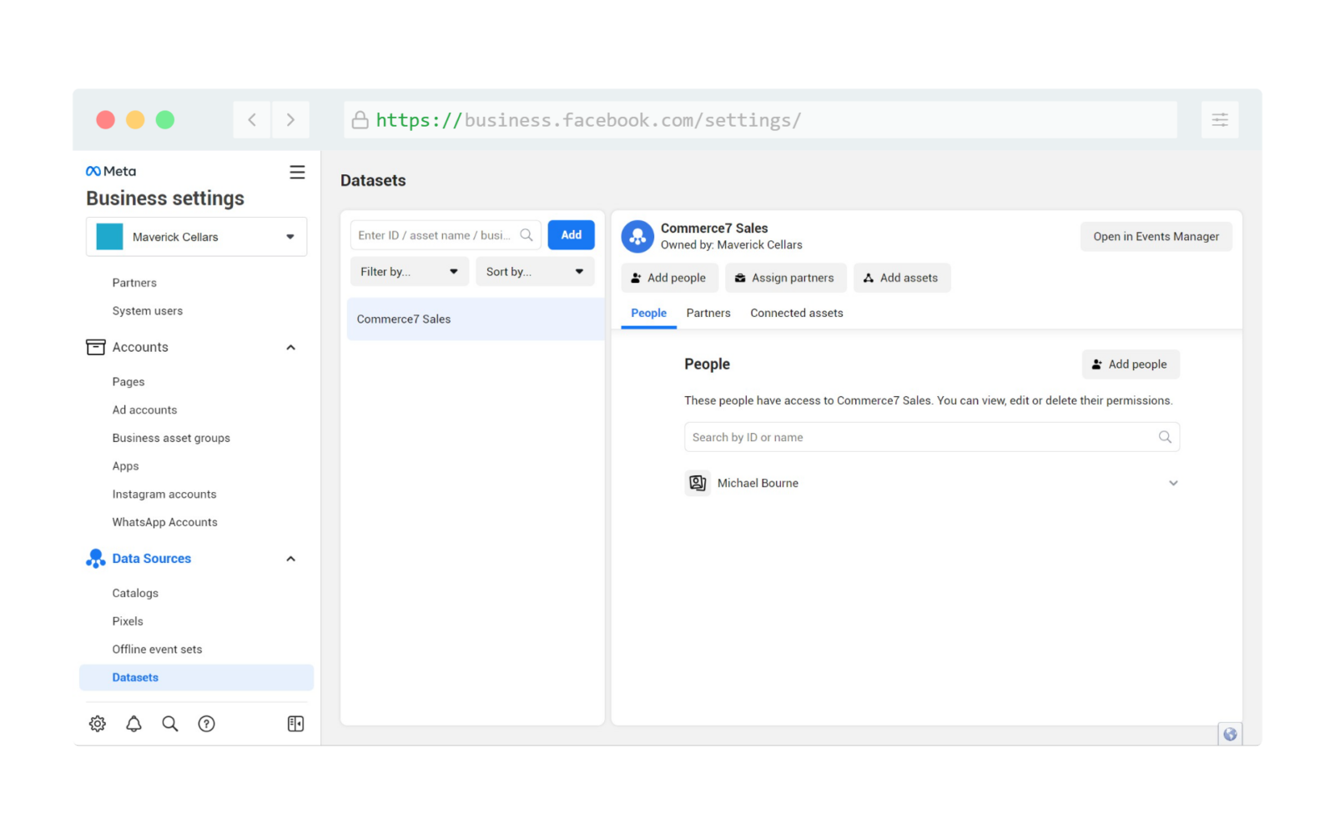Open WhatsApp Accounts in the sidebar
Viewport: 1335px width, 834px height.
[x=165, y=522]
